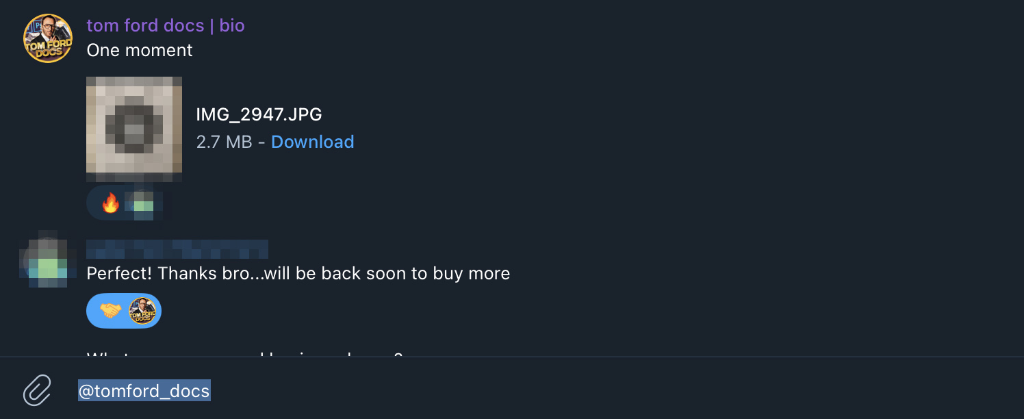Viewport: 1024px width, 419px height.
Task: Select the "Perfect! Thanks bro" message
Action: coord(298,274)
